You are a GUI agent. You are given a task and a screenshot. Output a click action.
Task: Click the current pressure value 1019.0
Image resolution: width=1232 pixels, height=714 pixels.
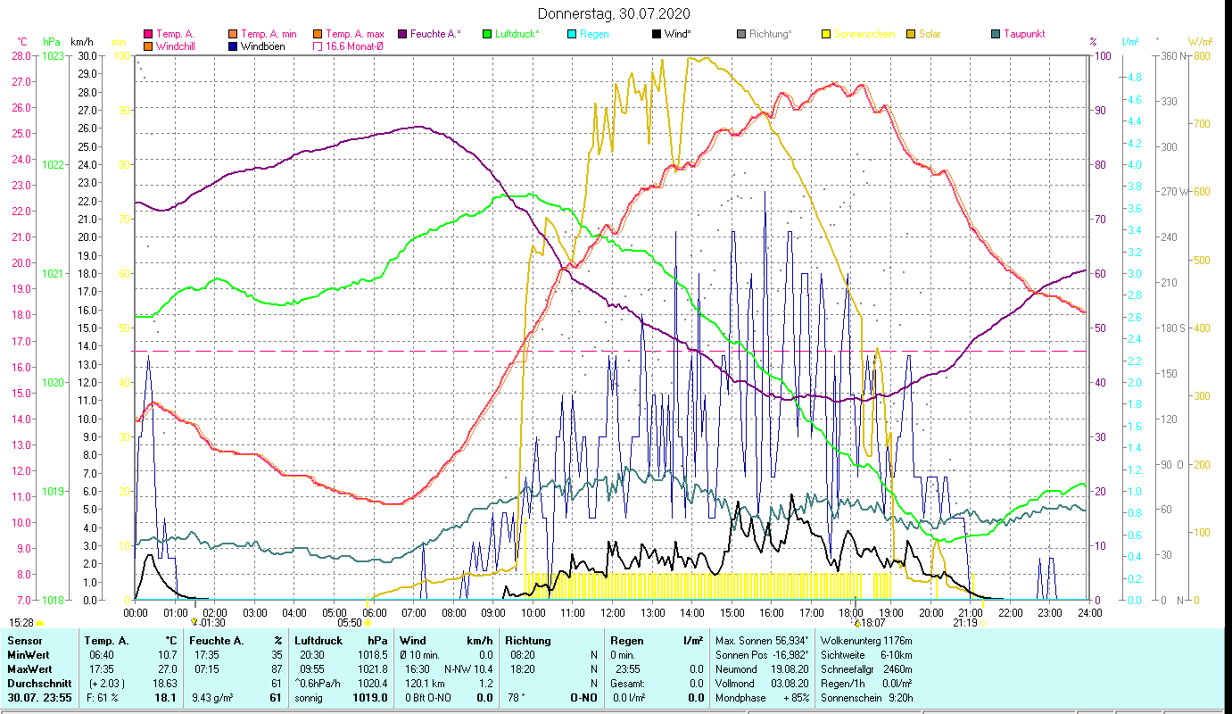(371, 698)
